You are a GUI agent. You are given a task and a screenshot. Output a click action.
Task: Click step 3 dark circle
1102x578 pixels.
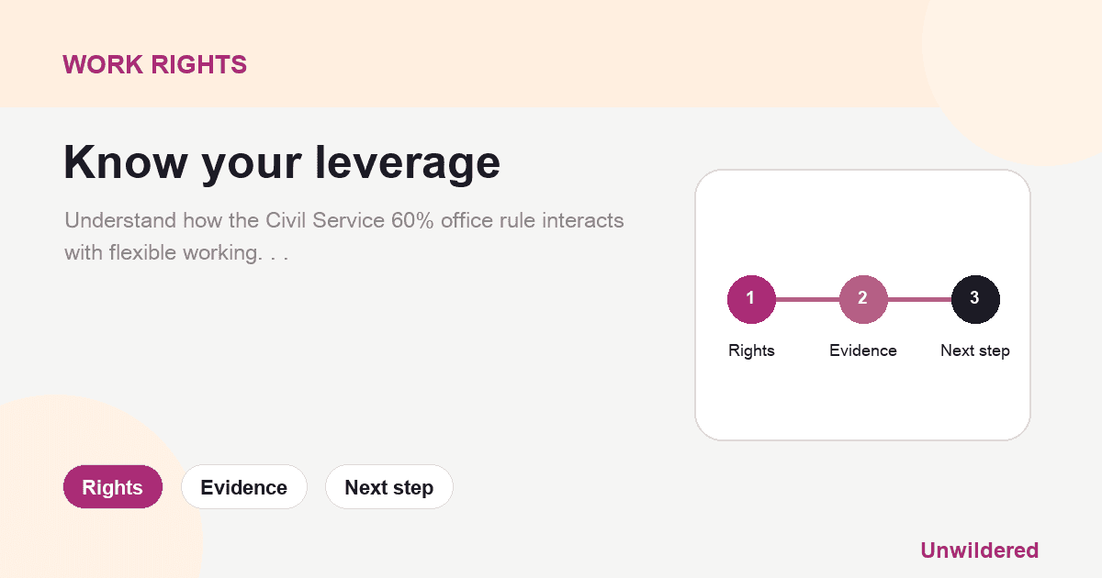[x=975, y=299]
